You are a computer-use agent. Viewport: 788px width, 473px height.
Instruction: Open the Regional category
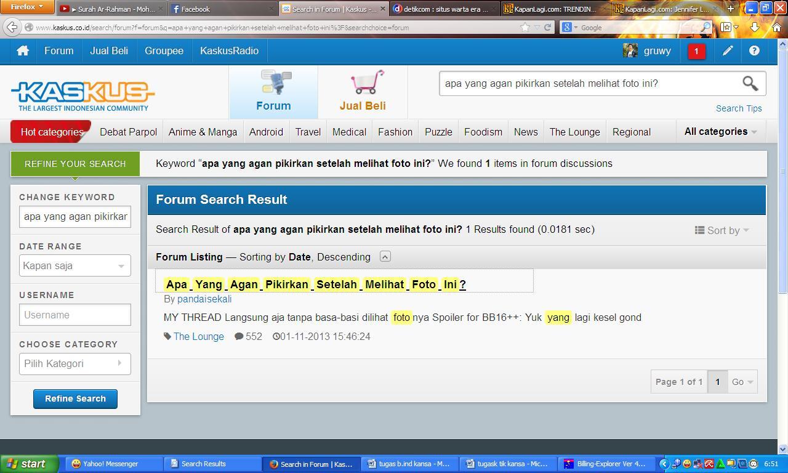(631, 132)
